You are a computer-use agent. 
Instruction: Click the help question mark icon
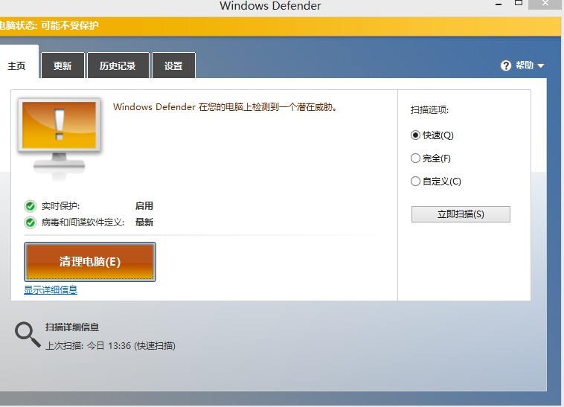pyautogui.click(x=506, y=65)
